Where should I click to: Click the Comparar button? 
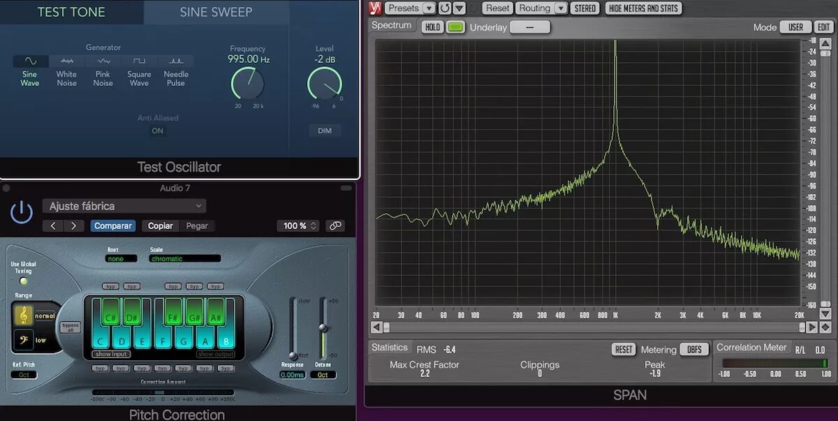coord(113,226)
